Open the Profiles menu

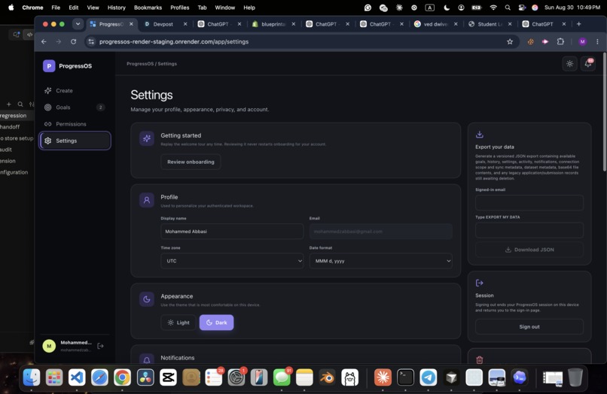coord(180,8)
